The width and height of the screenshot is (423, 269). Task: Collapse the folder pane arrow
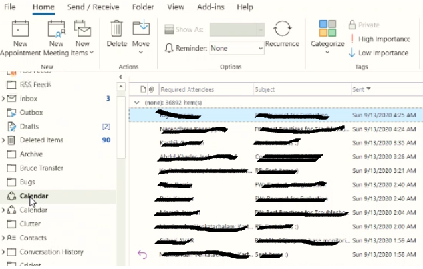point(120,77)
